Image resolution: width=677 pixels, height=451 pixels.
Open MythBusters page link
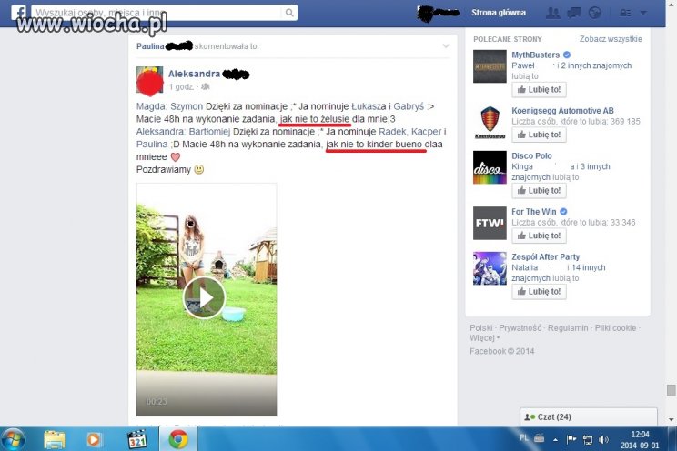point(535,55)
